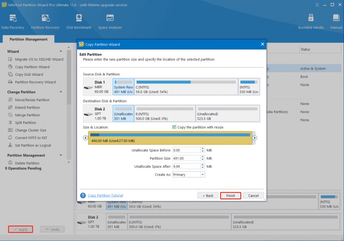
Task: Open Data Recovery tool icon
Action: click(13, 18)
